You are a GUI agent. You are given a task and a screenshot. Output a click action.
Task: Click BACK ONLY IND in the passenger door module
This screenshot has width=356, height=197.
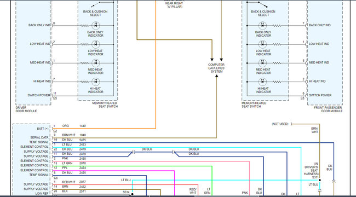319,25
